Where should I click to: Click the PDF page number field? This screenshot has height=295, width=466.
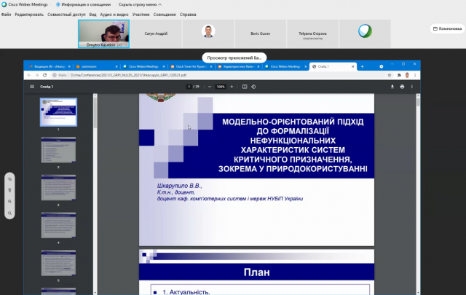click(189, 87)
